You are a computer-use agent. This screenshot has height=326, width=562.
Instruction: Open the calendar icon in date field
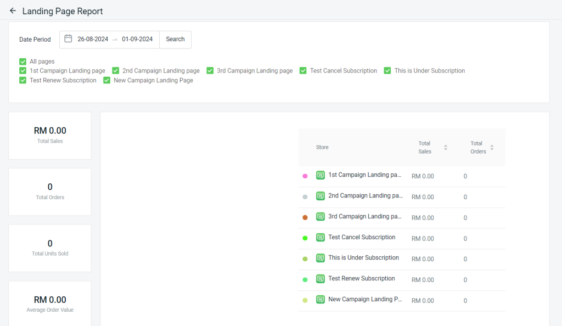click(68, 38)
